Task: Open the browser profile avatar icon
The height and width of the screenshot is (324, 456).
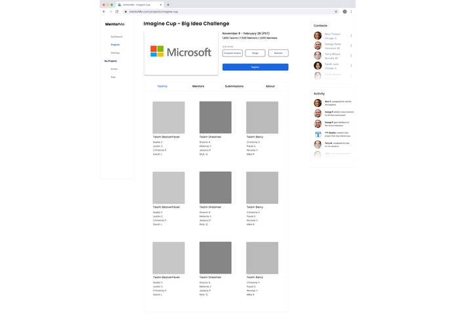Action: click(344, 12)
